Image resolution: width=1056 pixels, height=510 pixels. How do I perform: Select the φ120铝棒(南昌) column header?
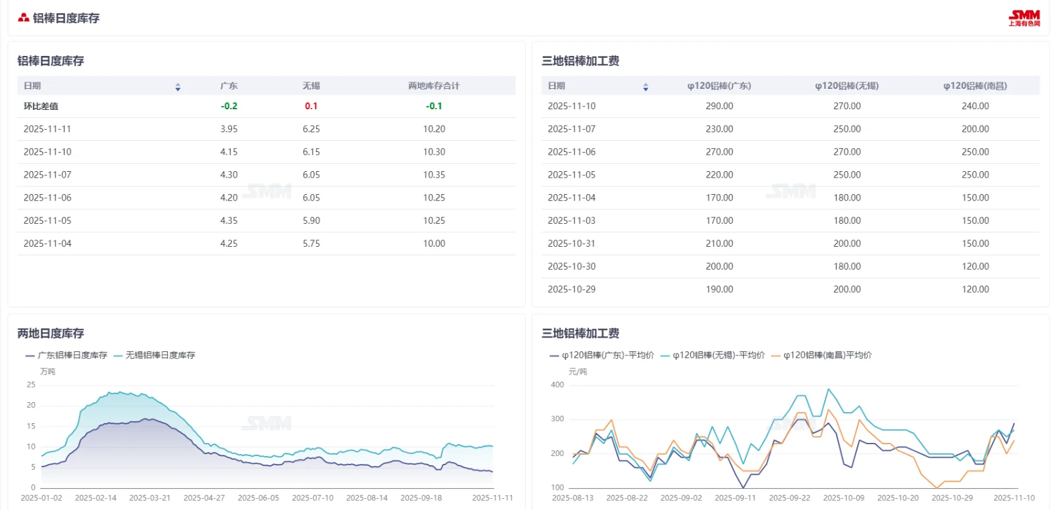(x=976, y=86)
